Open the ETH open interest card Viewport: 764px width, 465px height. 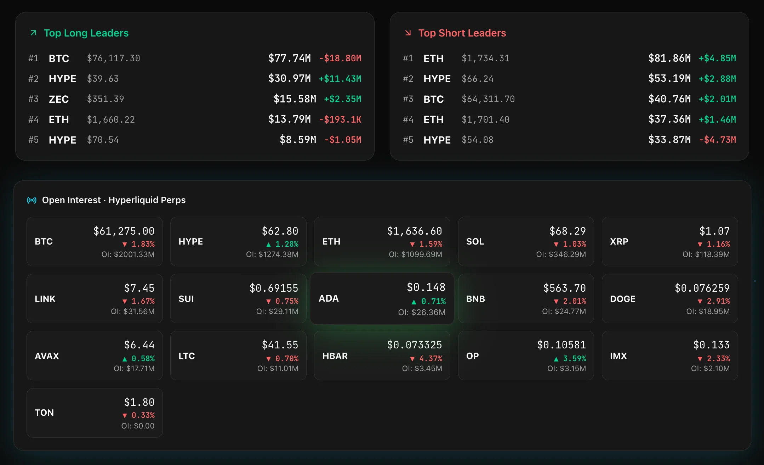(382, 242)
